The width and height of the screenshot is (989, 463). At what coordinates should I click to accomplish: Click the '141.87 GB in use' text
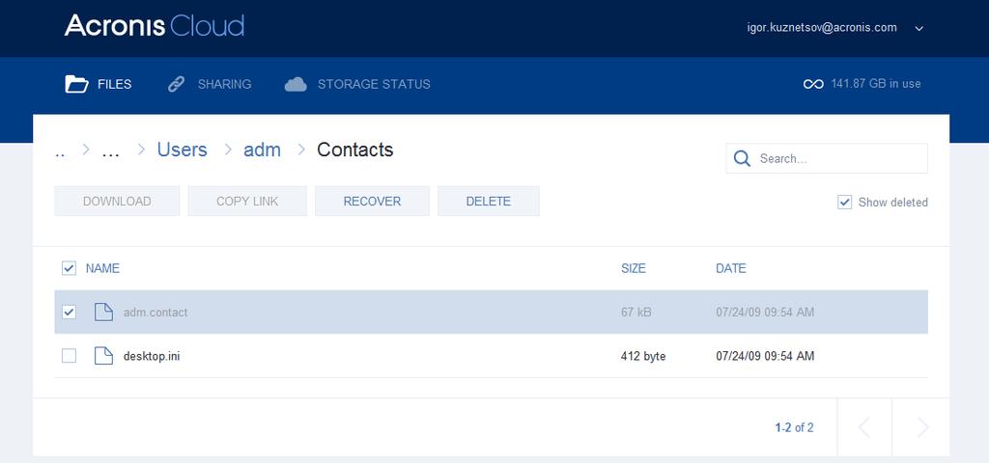(876, 84)
